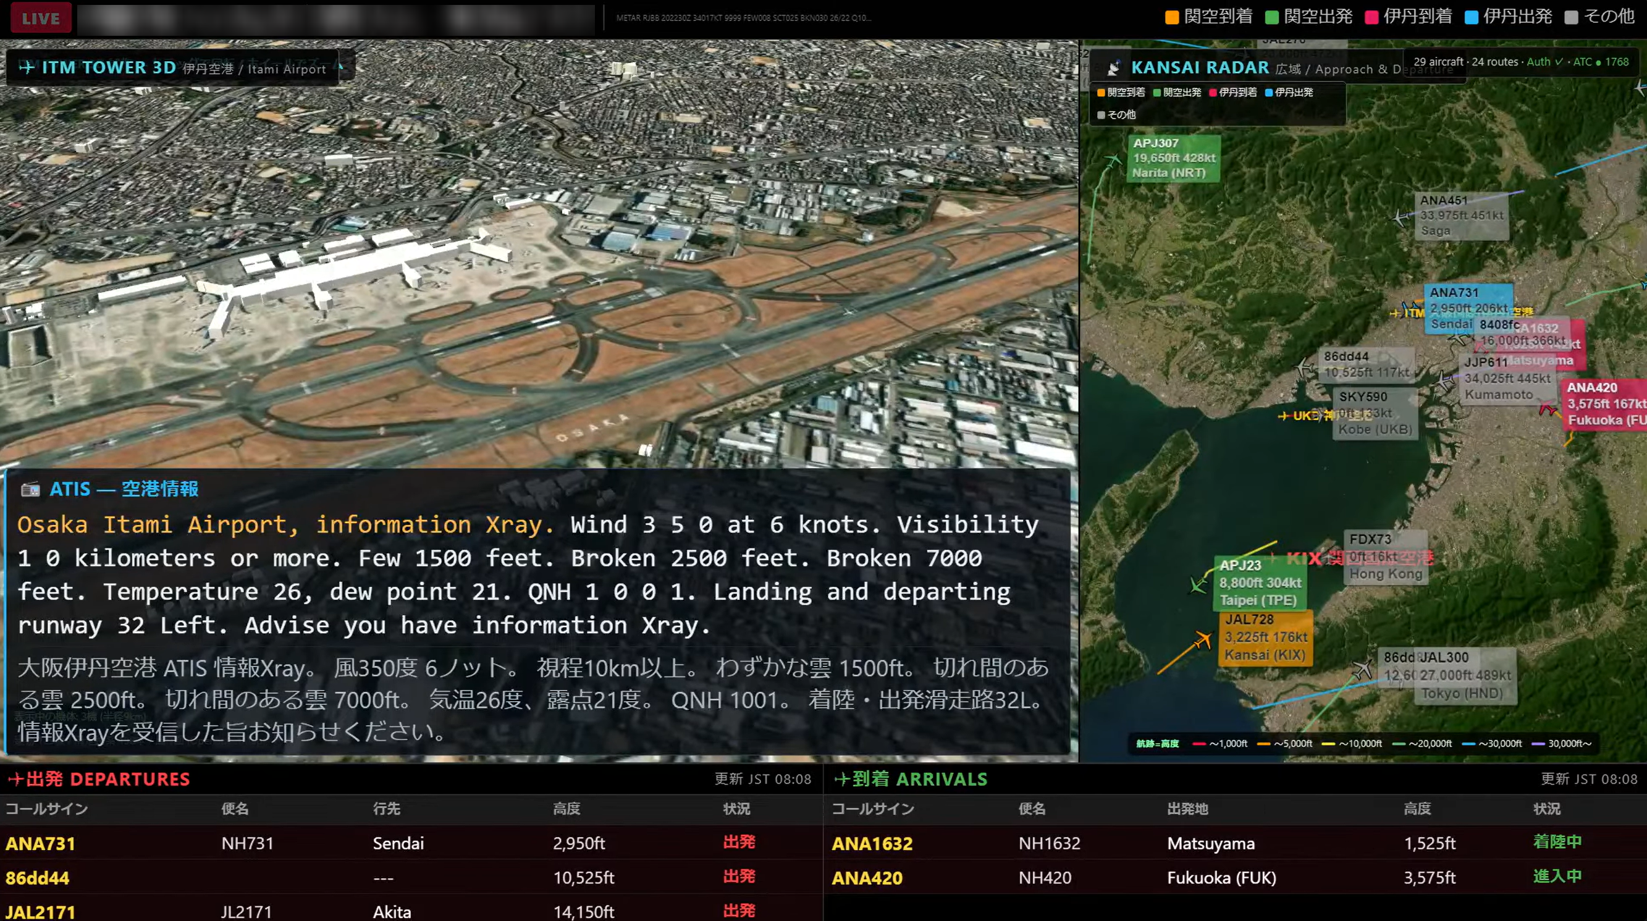Screen dimensions: 1647x921
Task: Click 伊丹出発 in the radar panel legend
Action: (x=1289, y=92)
